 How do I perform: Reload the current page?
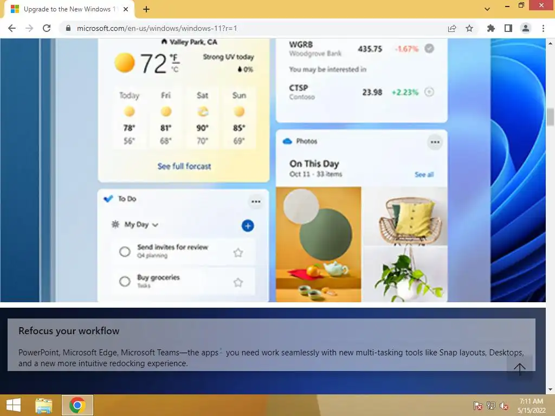pyautogui.click(x=47, y=28)
